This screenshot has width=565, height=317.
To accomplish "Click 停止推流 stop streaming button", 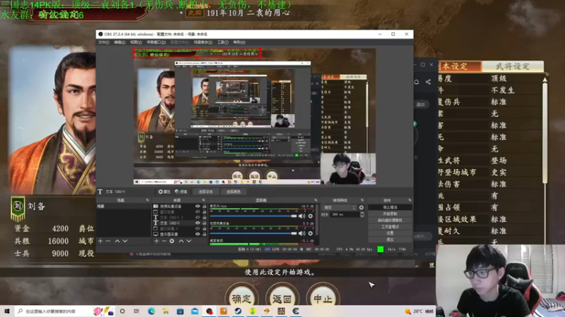I will tap(390, 207).
